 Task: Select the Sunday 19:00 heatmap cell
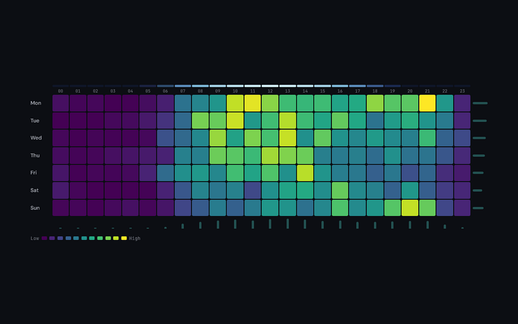coord(392,208)
